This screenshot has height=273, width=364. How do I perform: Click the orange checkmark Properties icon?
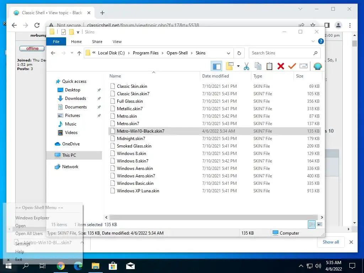(x=292, y=66)
